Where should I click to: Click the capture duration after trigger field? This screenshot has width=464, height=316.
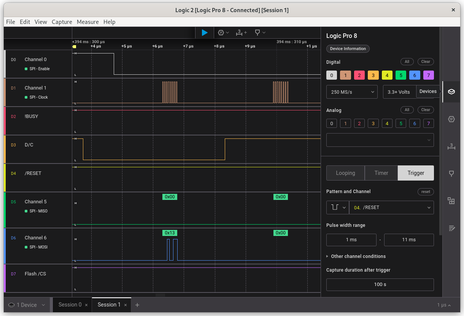[x=380, y=285]
